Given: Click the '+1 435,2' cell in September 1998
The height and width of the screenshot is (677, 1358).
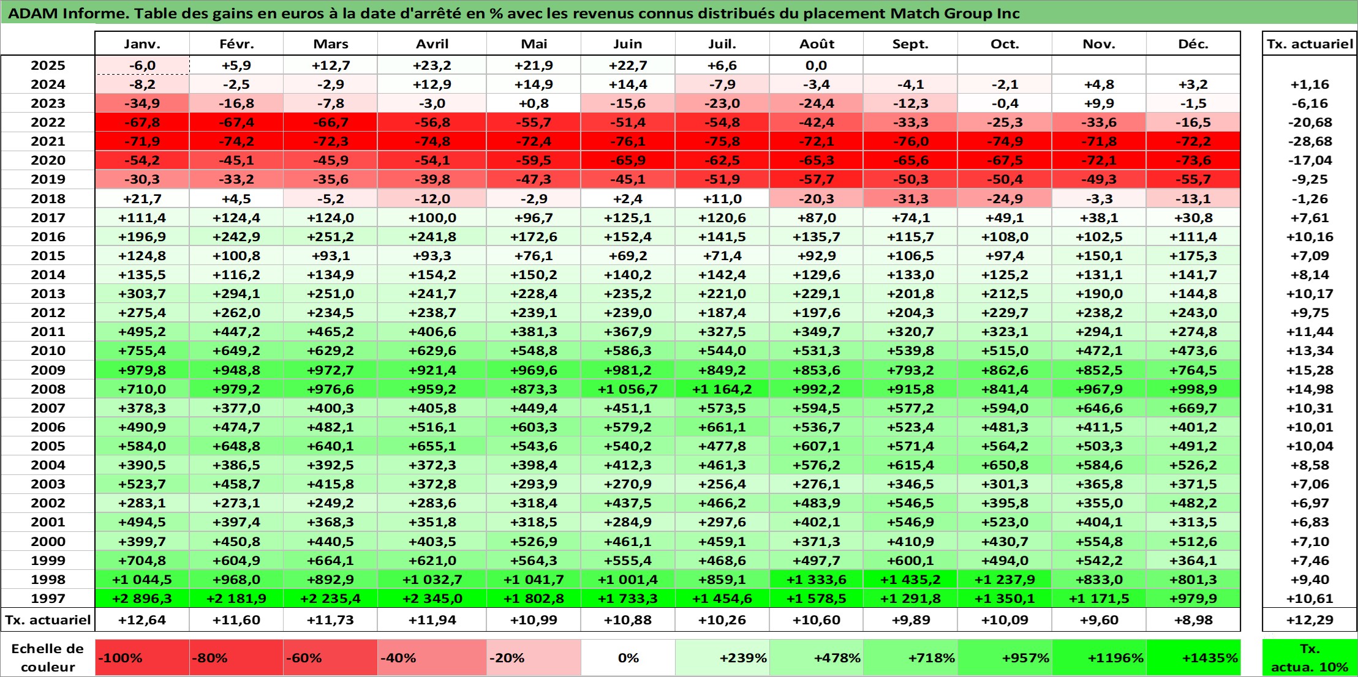Looking at the screenshot, I should tap(910, 579).
